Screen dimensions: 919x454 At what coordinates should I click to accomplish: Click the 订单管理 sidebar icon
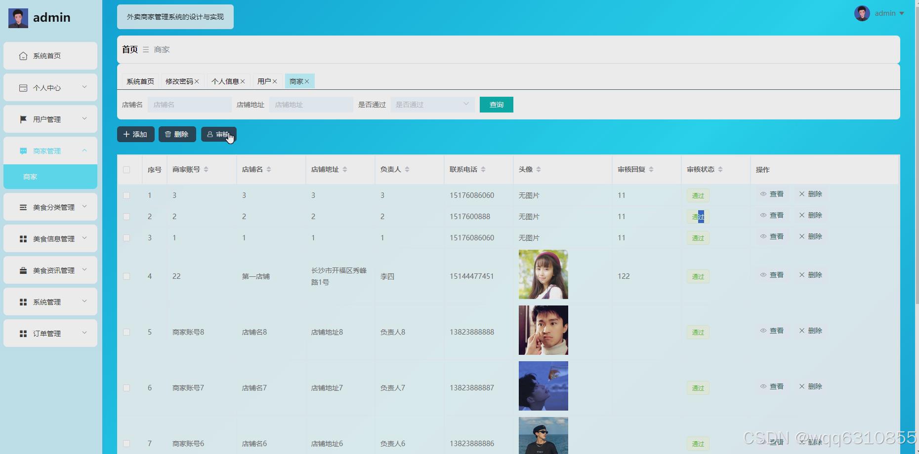pyautogui.click(x=23, y=333)
